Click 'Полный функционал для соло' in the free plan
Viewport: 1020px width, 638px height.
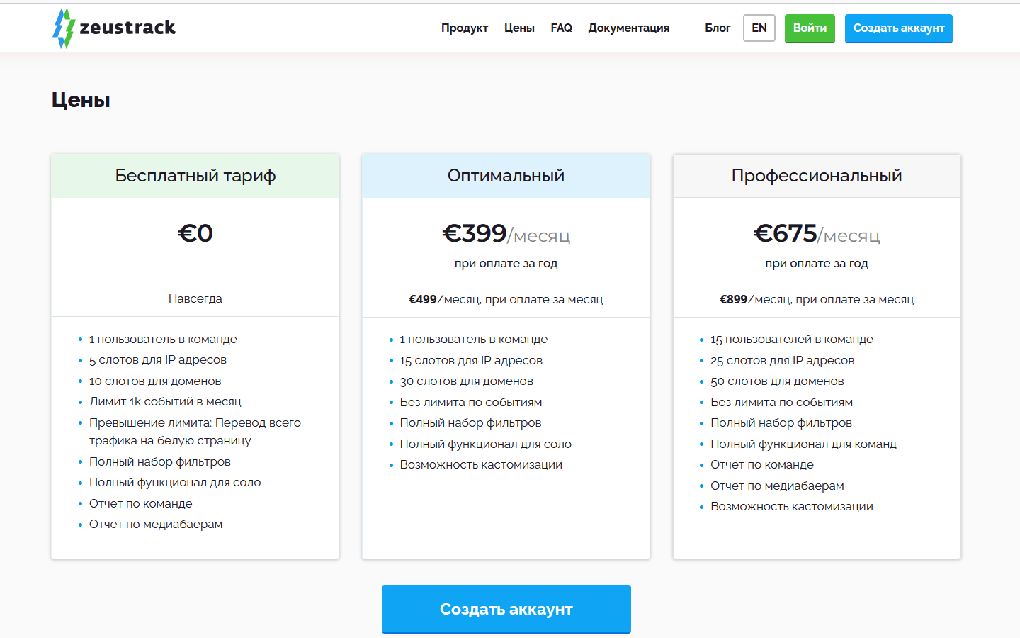point(175,483)
